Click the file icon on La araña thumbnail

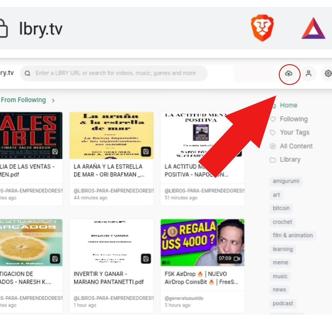[146, 152]
